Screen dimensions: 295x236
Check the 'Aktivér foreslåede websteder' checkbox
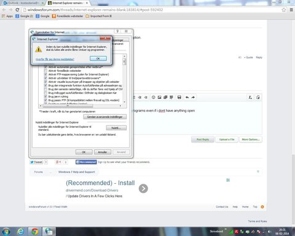point(45,71)
